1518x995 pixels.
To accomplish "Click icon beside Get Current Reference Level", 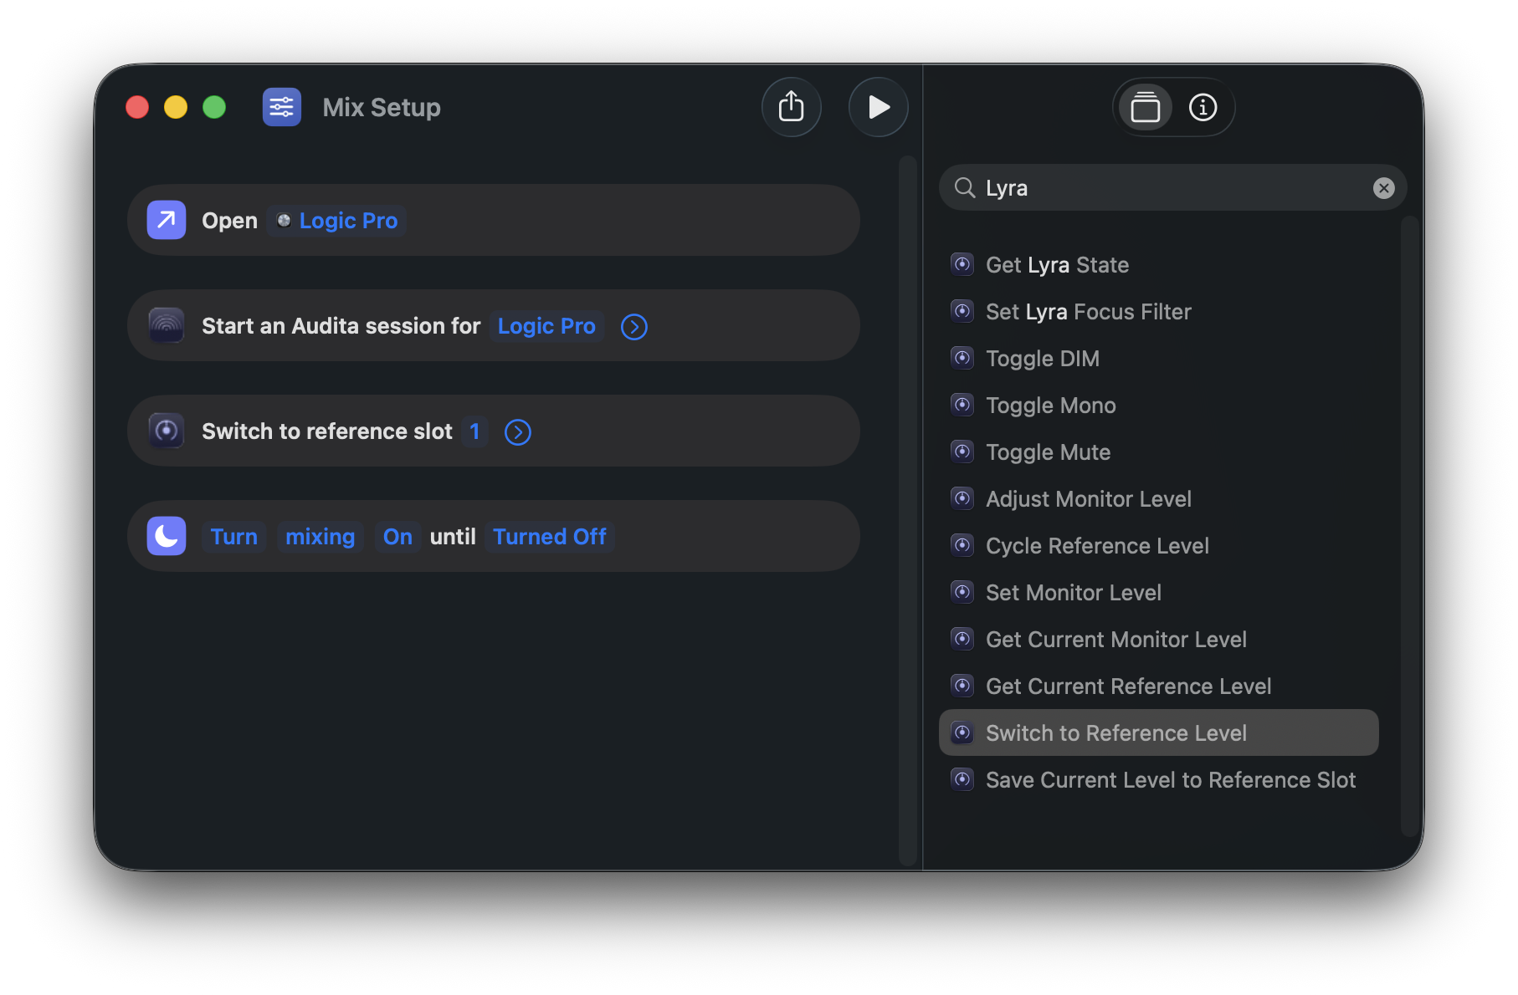I will coord(962,686).
